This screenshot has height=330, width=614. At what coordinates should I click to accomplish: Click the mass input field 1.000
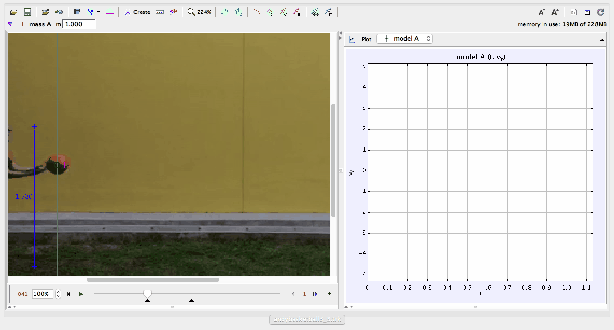pos(79,24)
